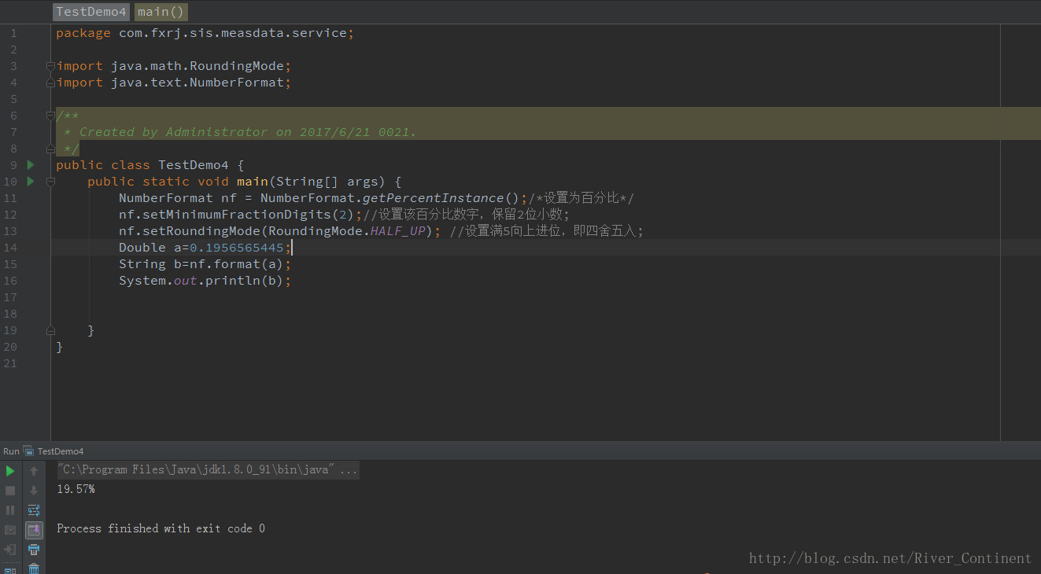Click line number 21 in gutter
This screenshot has width=1041, height=574.
point(10,363)
